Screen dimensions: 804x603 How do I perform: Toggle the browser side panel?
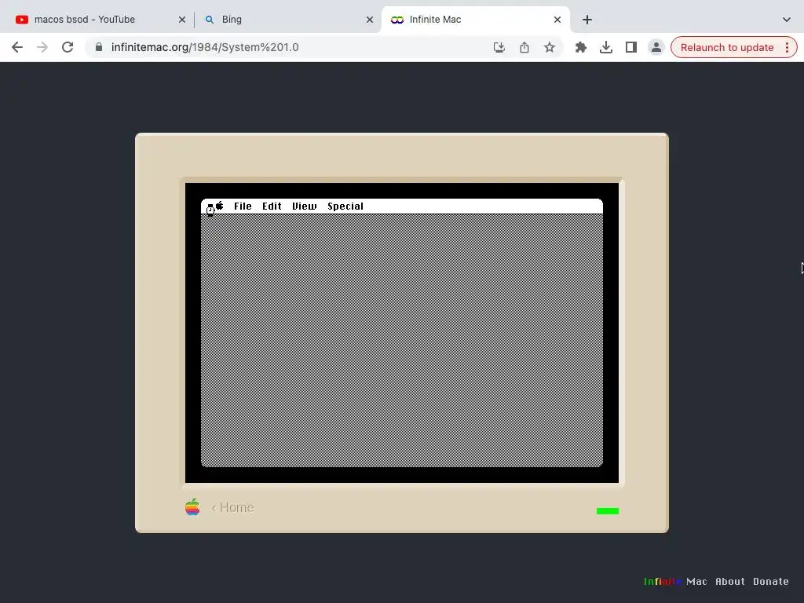coord(631,47)
